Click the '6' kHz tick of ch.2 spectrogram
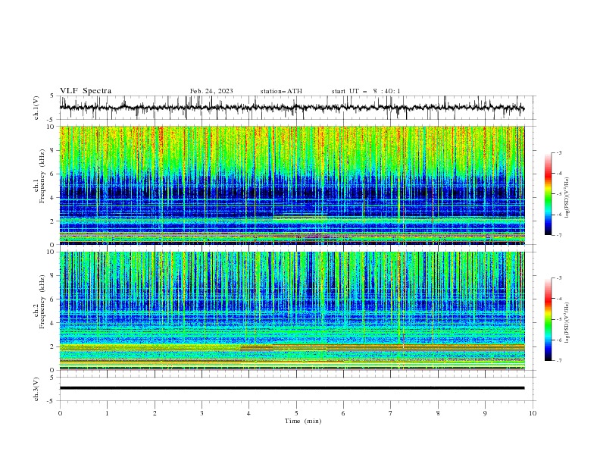 coord(53,299)
